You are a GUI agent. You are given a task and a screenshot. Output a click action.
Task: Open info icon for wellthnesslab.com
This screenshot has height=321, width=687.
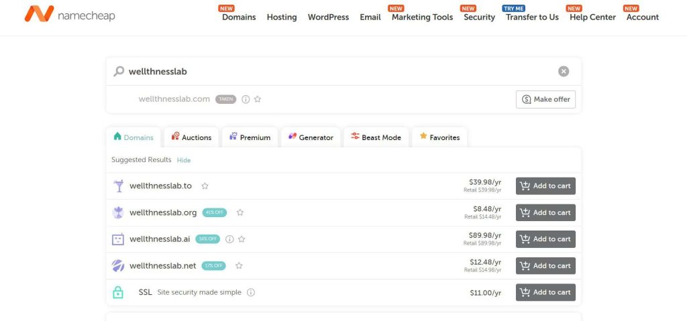pyautogui.click(x=246, y=99)
